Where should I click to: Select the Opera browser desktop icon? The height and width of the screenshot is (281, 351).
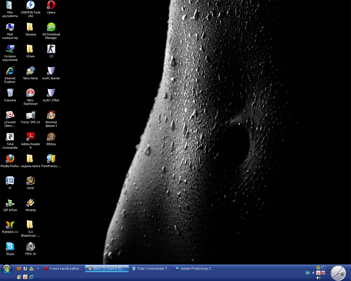(51, 5)
